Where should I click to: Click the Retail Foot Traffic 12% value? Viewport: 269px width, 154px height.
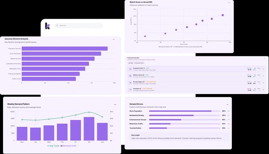pos(224,124)
